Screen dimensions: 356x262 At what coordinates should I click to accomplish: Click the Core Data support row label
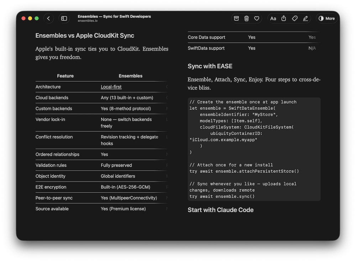[x=206, y=37]
